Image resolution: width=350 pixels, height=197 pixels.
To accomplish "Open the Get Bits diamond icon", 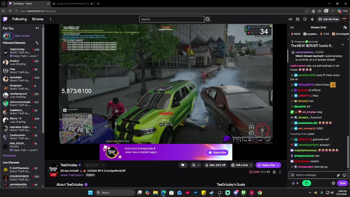I will pyautogui.click(x=312, y=19).
